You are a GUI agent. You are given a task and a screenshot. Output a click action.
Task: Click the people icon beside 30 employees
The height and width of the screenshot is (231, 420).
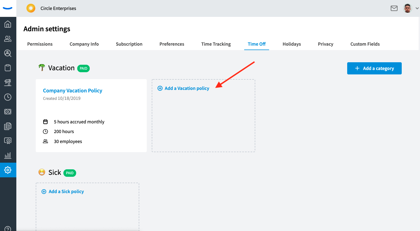point(45,141)
